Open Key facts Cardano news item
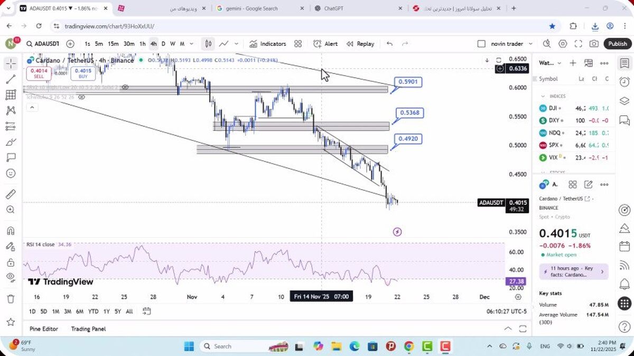The width and height of the screenshot is (634, 356). (x=574, y=271)
